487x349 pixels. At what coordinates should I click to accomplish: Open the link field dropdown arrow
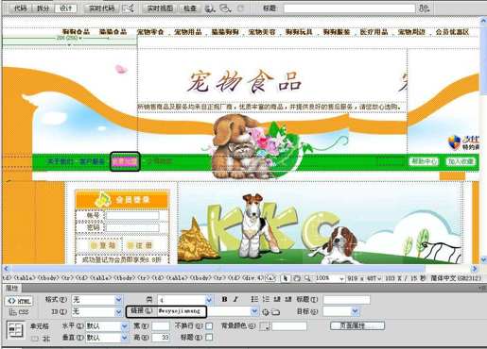pyautogui.click(x=254, y=311)
